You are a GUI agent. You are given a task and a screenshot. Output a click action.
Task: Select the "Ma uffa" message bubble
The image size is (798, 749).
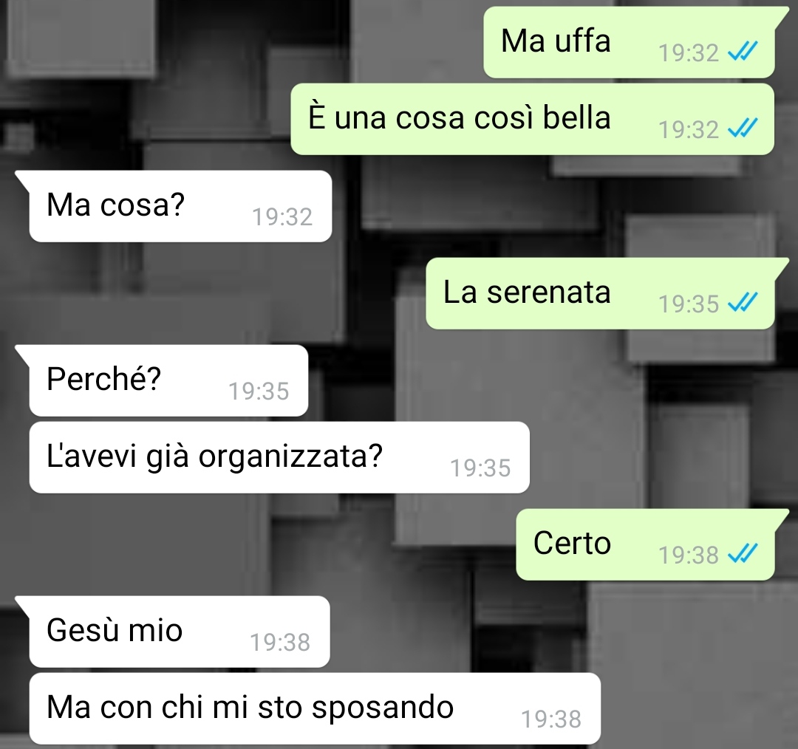coord(629,43)
